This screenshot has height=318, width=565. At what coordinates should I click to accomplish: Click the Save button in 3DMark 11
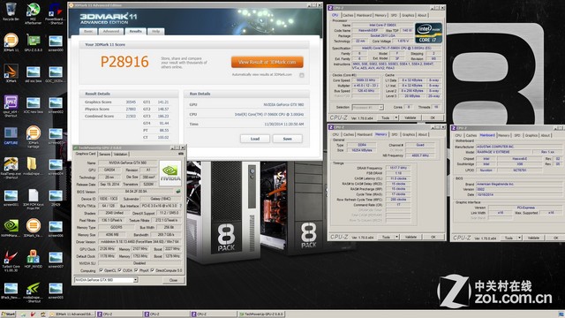coord(287,139)
